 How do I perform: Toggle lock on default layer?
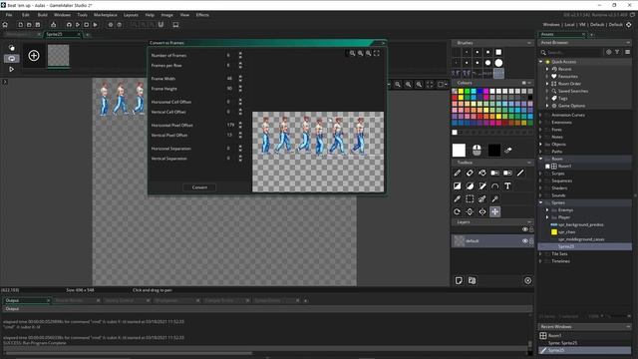pos(531,241)
